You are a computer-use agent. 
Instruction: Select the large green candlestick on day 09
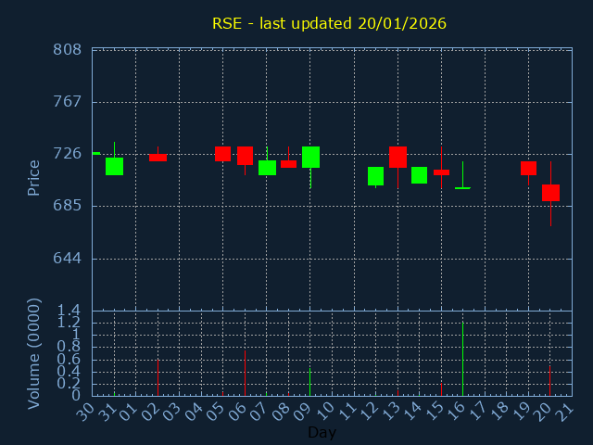pyautogui.click(x=310, y=157)
